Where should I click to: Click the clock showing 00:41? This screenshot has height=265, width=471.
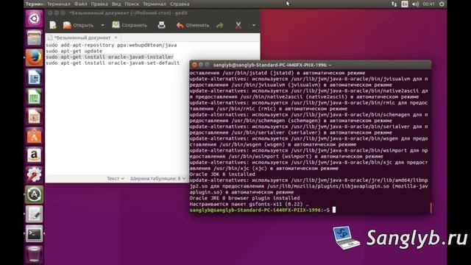[428, 4]
